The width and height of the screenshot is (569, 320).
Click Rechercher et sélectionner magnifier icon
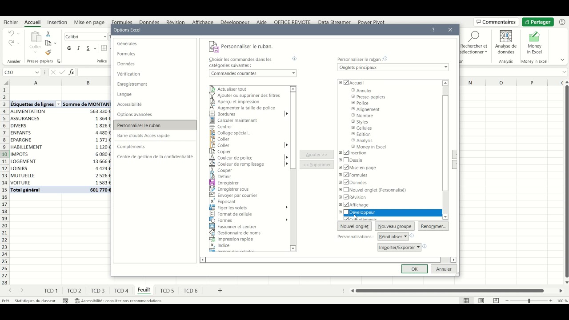(474, 36)
